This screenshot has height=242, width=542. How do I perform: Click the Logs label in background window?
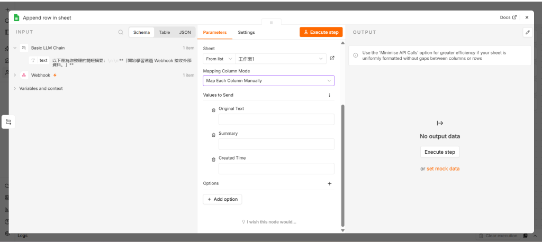pyautogui.click(x=22, y=236)
